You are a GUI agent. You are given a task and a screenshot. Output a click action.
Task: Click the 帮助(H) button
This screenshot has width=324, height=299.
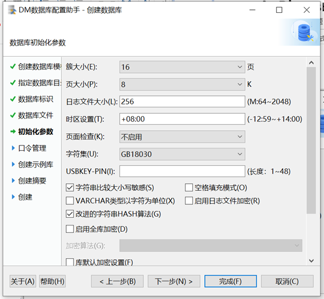tap(52, 281)
